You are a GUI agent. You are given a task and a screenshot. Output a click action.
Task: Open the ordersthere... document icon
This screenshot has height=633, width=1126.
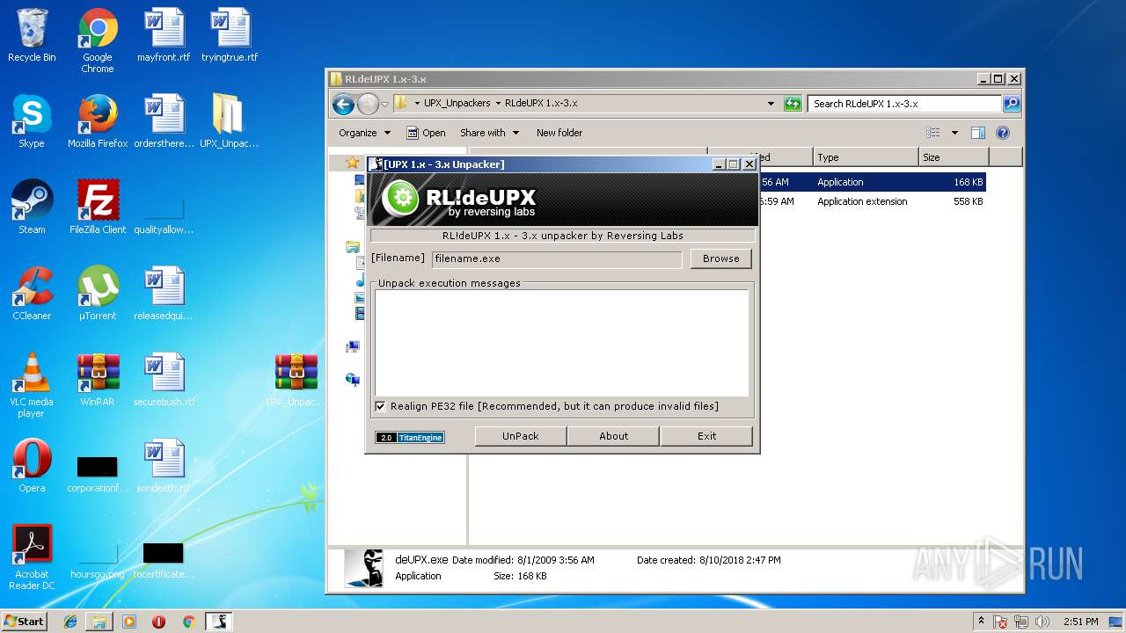click(x=164, y=121)
